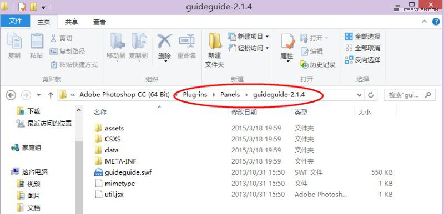Open the address bar history dropdown
This screenshot has height=214, width=444.
pyautogui.click(x=360, y=95)
